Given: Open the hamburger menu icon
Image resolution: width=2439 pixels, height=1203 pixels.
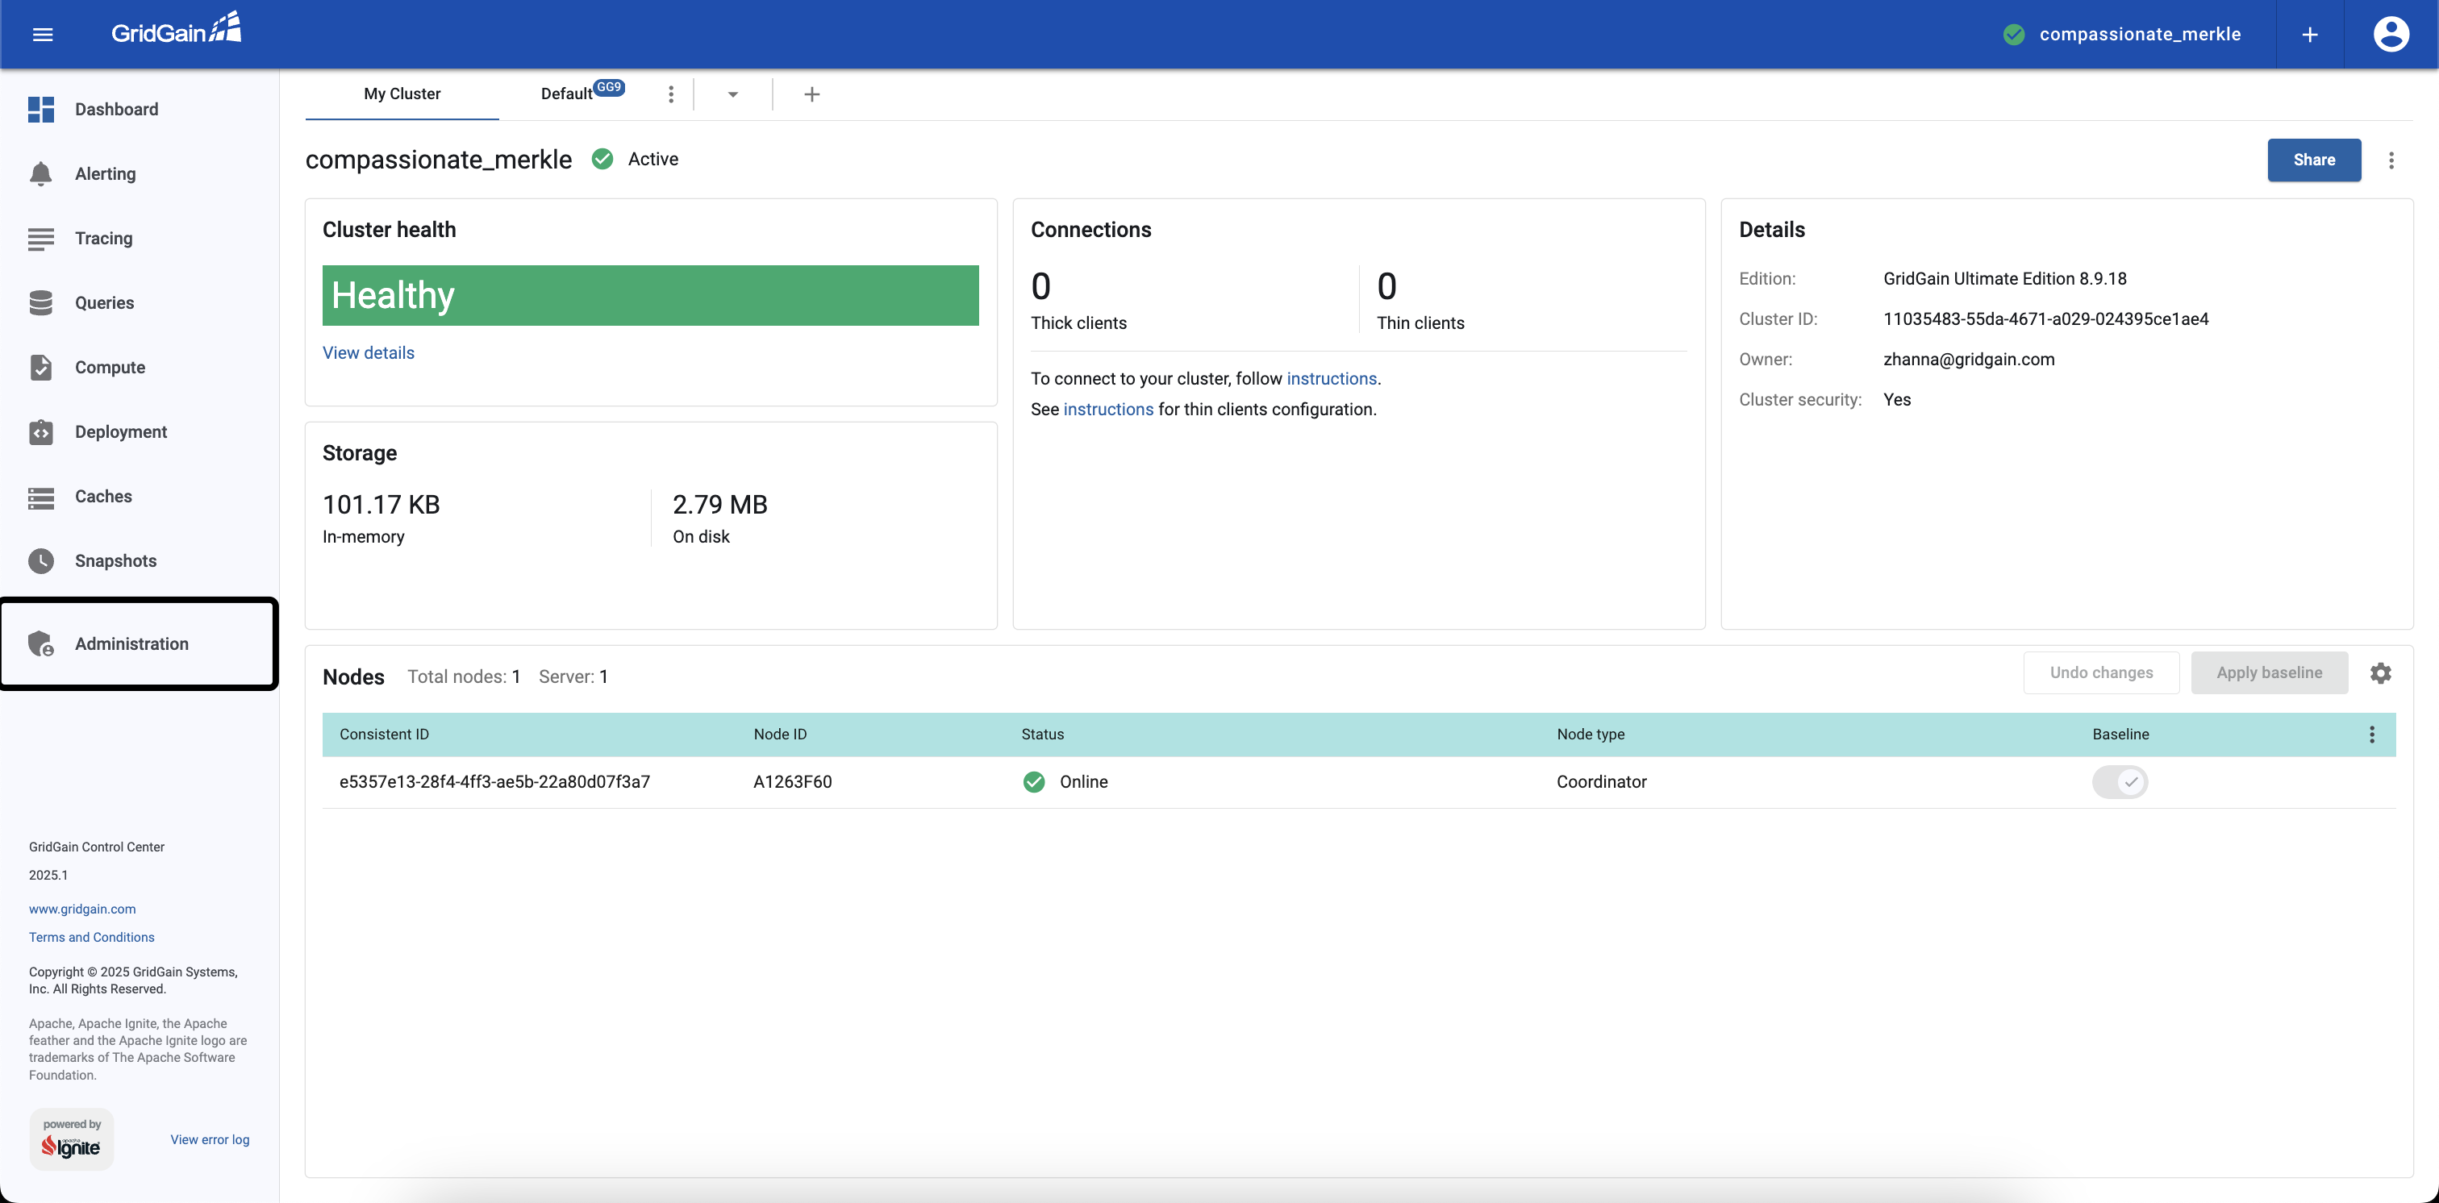Looking at the screenshot, I should (43, 34).
